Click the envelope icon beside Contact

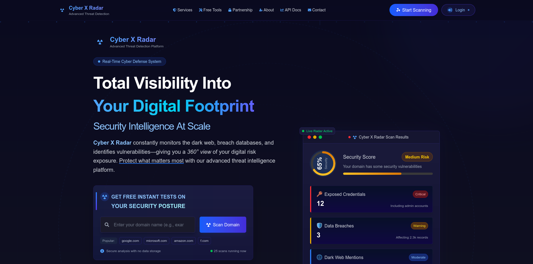(x=309, y=10)
